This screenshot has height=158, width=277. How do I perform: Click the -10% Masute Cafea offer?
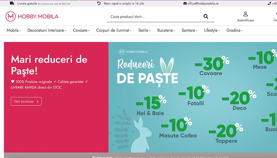[x=178, y=128]
